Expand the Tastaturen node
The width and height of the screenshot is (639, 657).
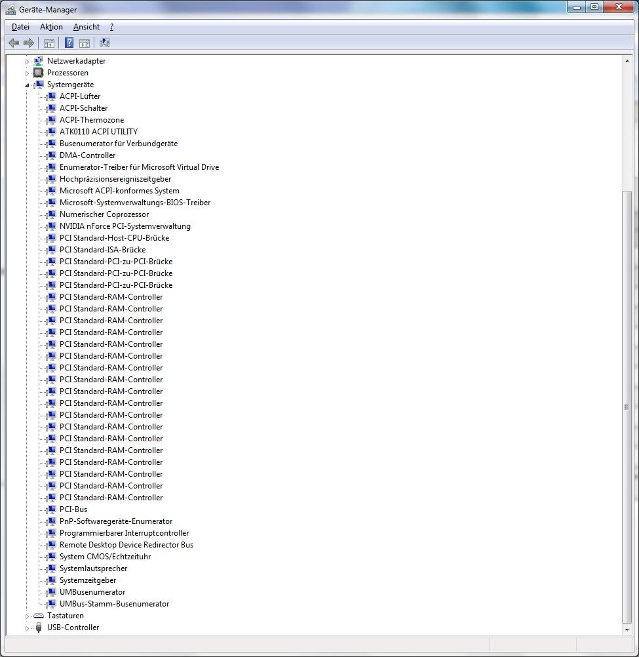27,616
